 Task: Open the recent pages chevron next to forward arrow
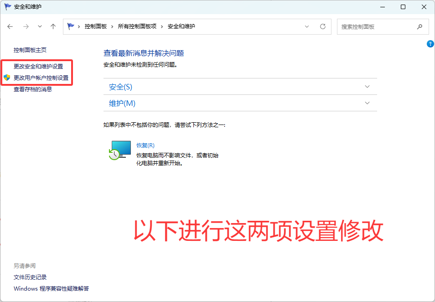(39, 26)
